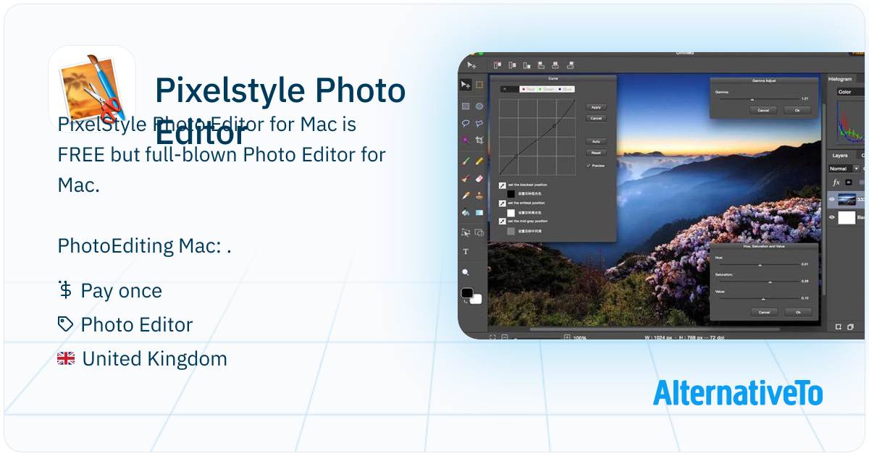Open the Histogram panel tab

click(x=840, y=79)
